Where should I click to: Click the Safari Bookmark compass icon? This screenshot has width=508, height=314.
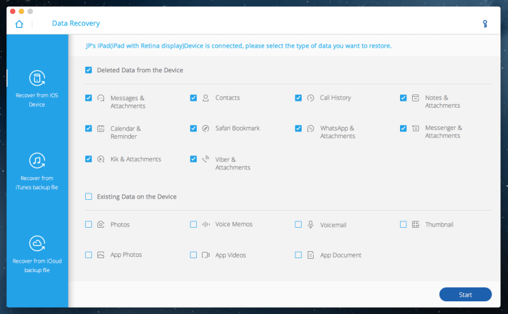click(x=206, y=129)
